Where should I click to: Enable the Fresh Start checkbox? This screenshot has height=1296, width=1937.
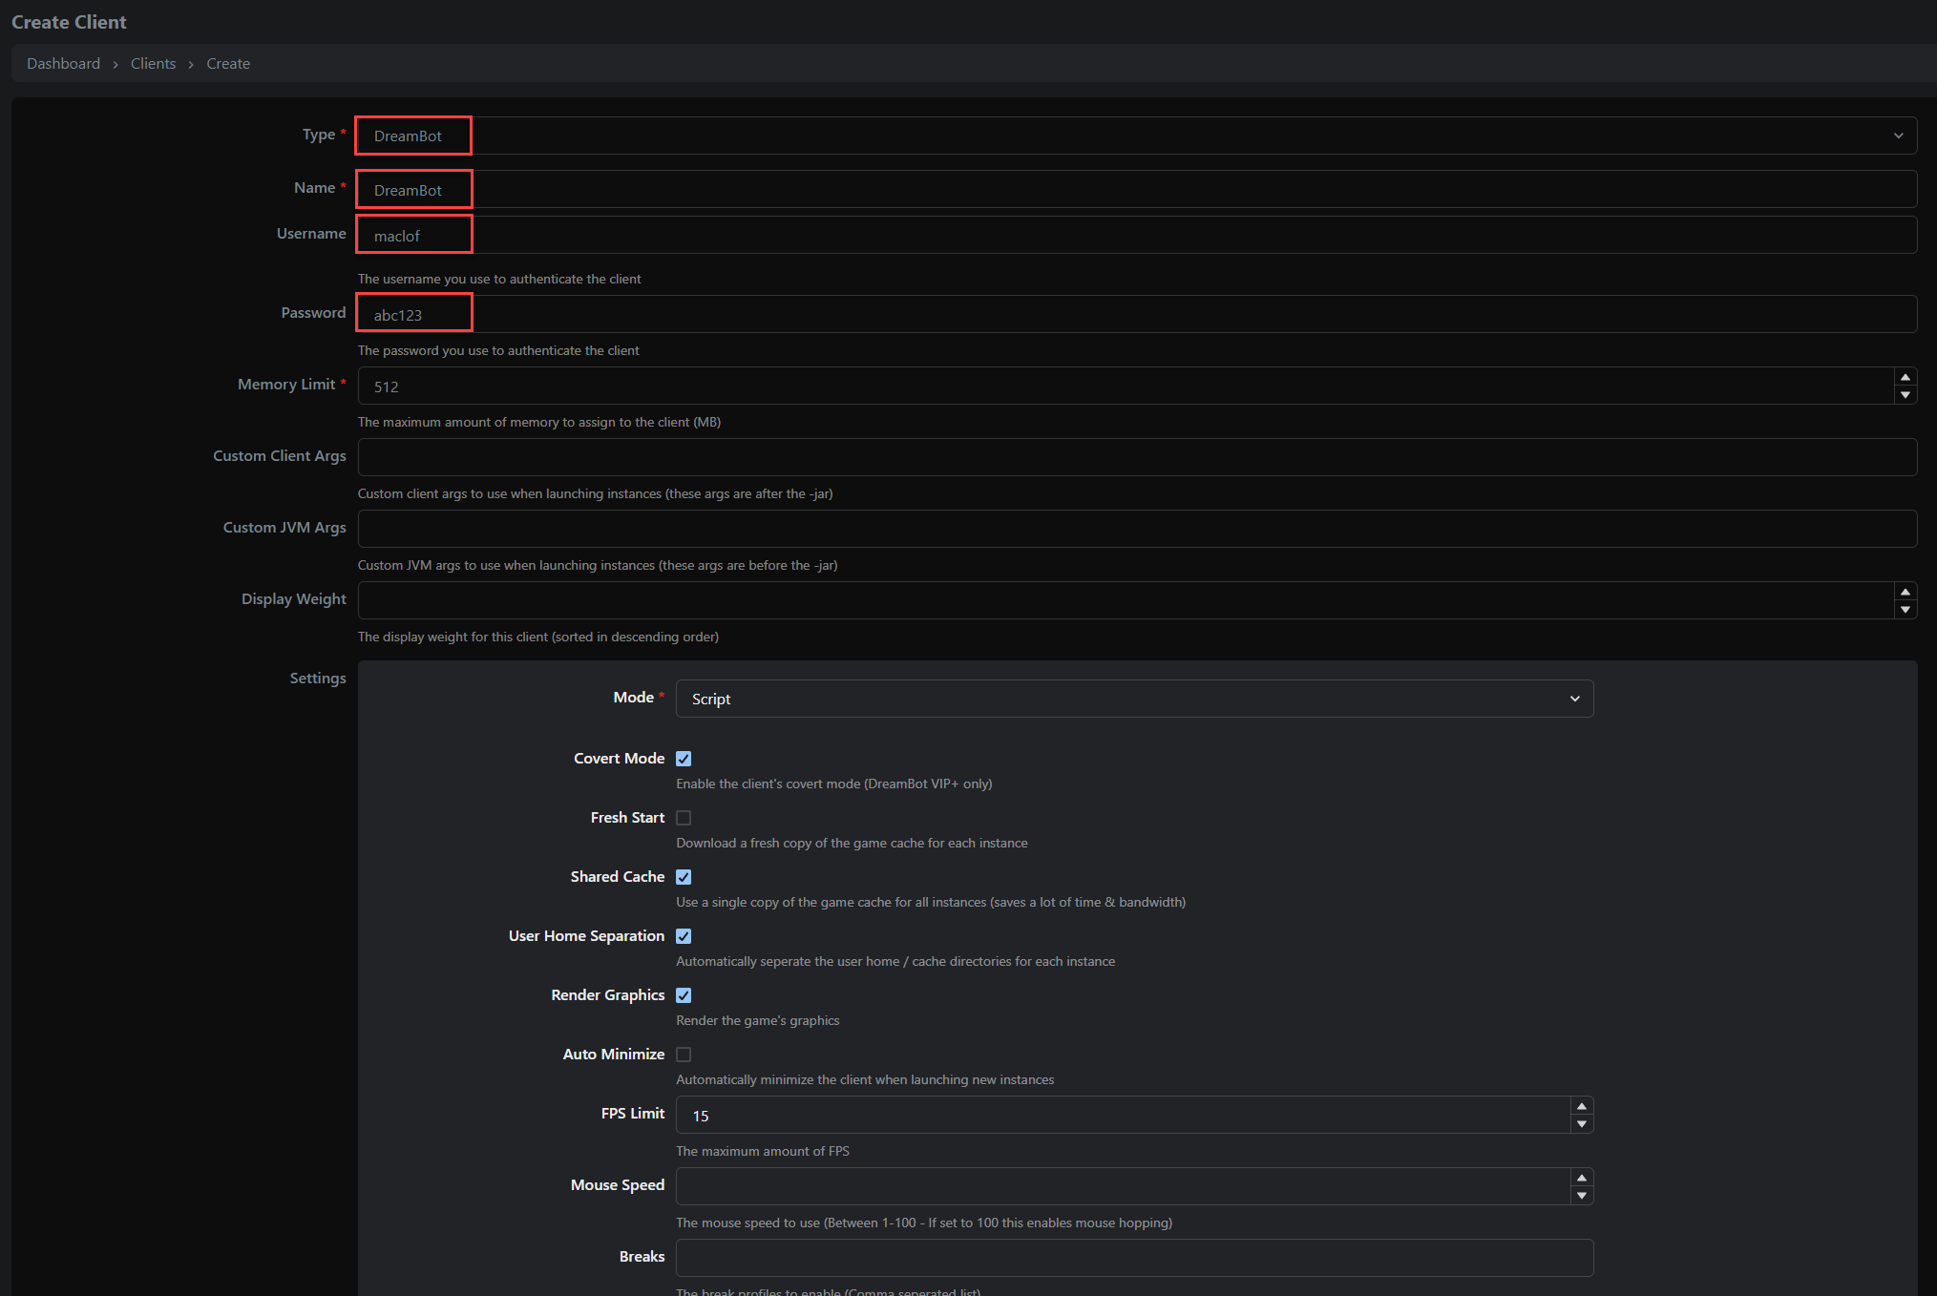pos(684,818)
